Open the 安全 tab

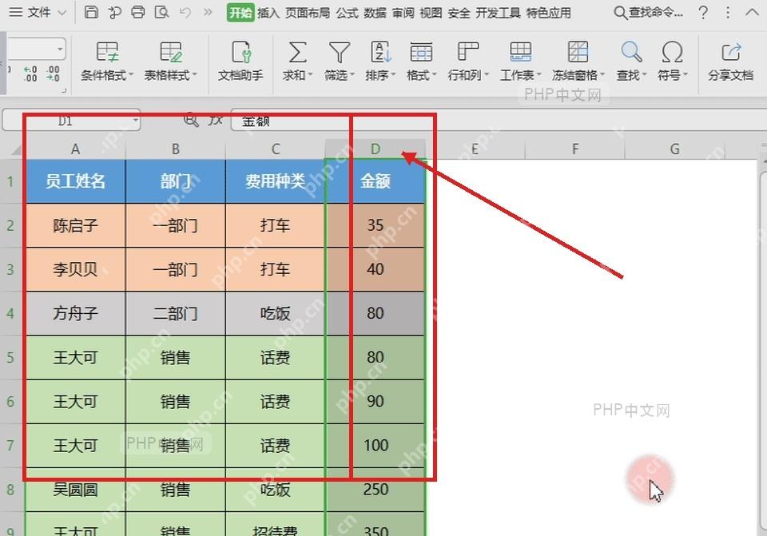459,12
